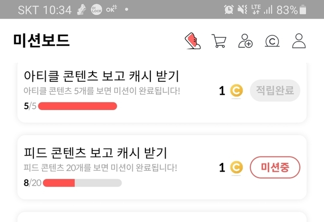Image resolution: width=324 pixels, height=222 pixels.
Task: Tap the battery icon in status bar
Action: 303,10
